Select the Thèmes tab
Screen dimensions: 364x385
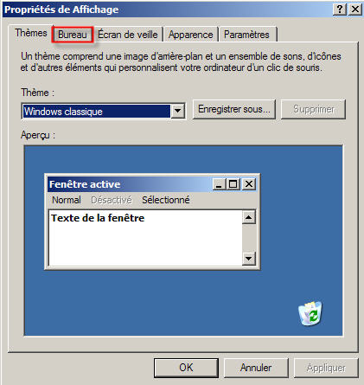coord(31,33)
